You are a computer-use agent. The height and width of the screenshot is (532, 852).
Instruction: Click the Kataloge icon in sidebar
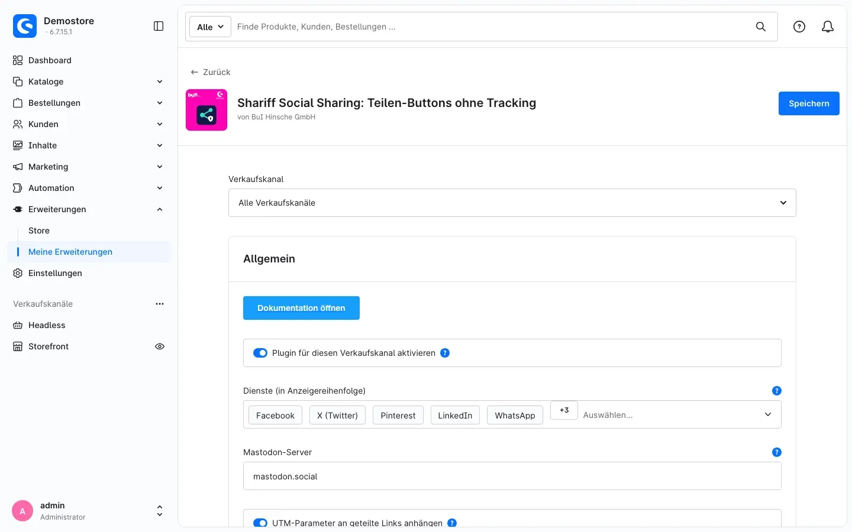tap(18, 82)
